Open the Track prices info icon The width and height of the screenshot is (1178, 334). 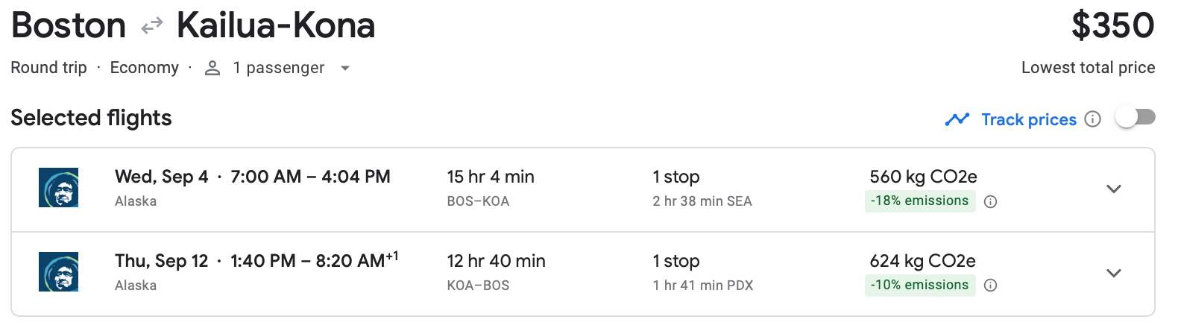1092,119
